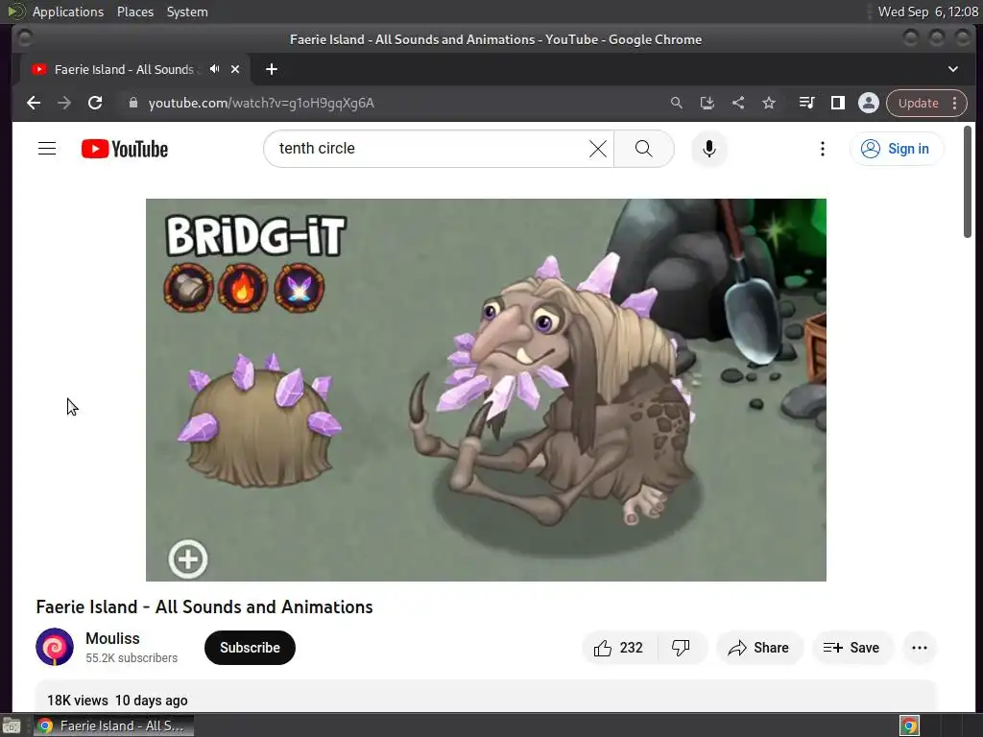Open the Mouliss channel avatar
This screenshot has width=983, height=737.
[55, 647]
